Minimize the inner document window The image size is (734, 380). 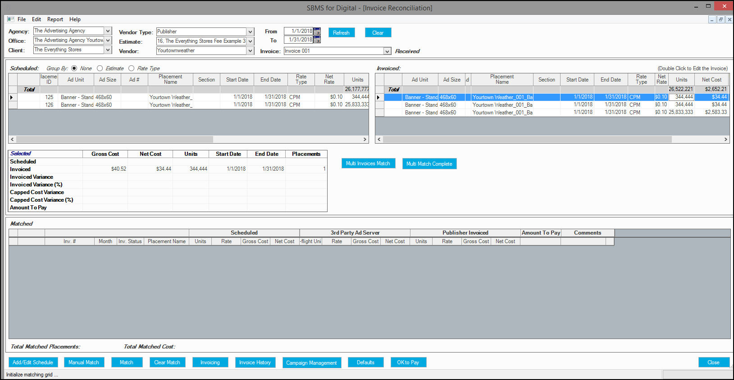(x=712, y=19)
